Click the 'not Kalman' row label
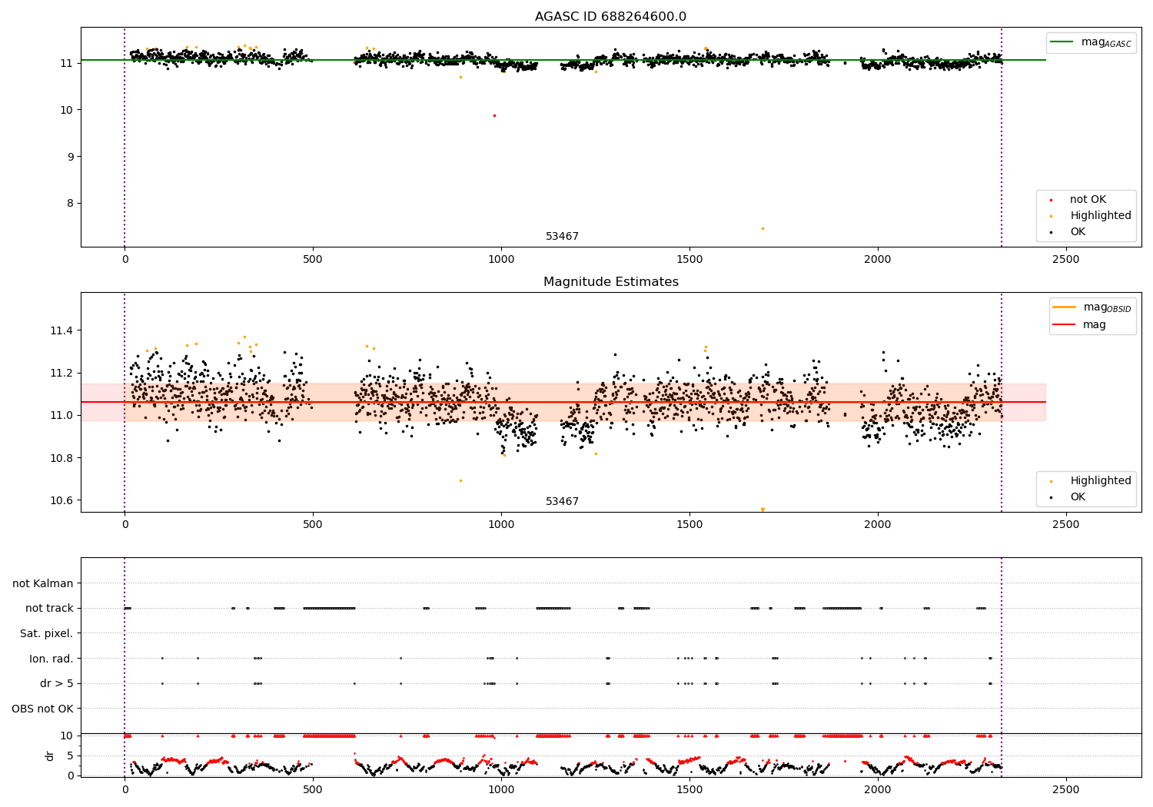 tap(43, 583)
